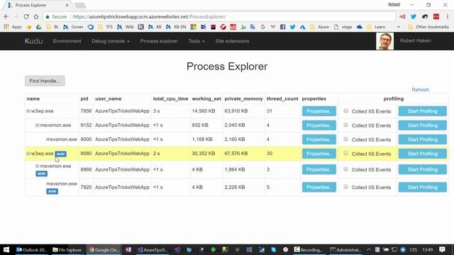The height and width of the screenshot is (255, 454).
Task: Open the Google 'G' bookmark icon
Action: click(263, 27)
